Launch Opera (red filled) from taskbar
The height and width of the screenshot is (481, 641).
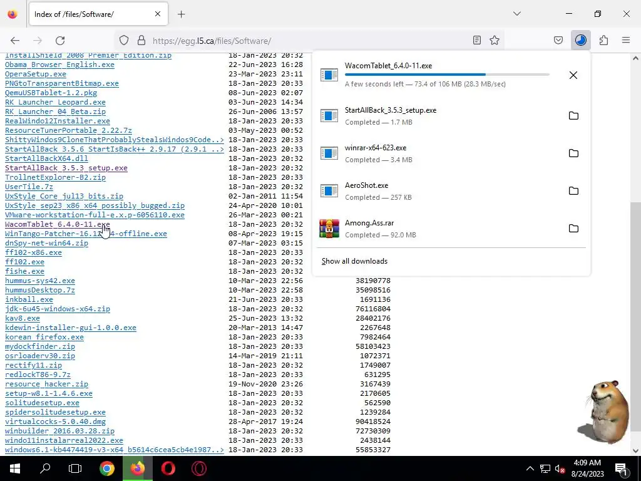point(168,468)
